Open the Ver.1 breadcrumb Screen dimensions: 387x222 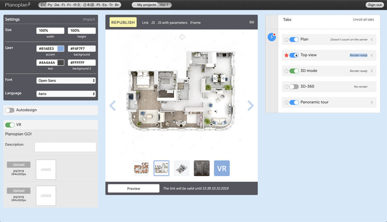164,5
